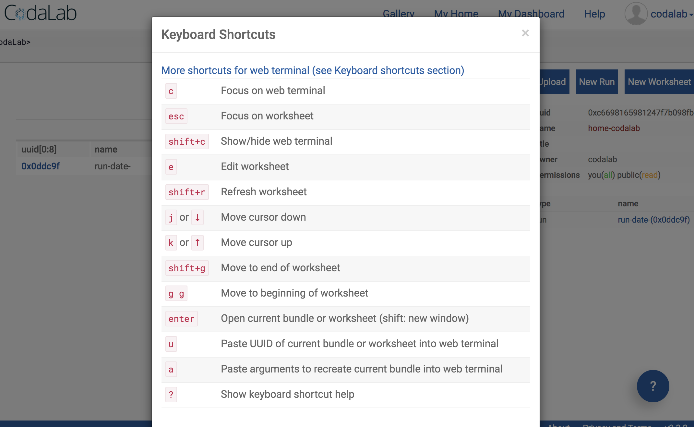Open More shortcuts for web terminal
This screenshot has width=694, height=427.
(312, 70)
